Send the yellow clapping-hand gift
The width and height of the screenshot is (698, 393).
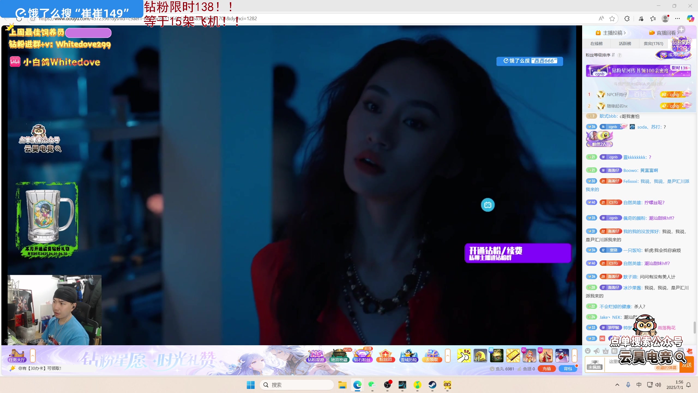(x=464, y=356)
